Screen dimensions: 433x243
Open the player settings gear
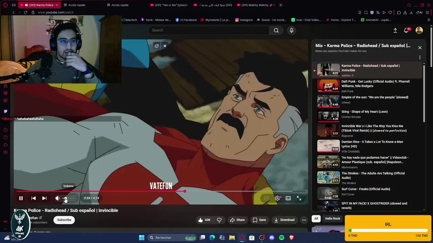click(277, 198)
